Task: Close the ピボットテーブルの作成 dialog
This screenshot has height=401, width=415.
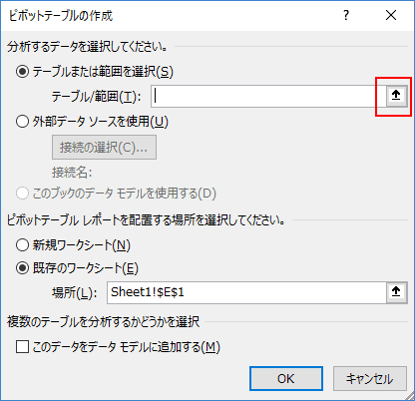Action: pyautogui.click(x=391, y=15)
